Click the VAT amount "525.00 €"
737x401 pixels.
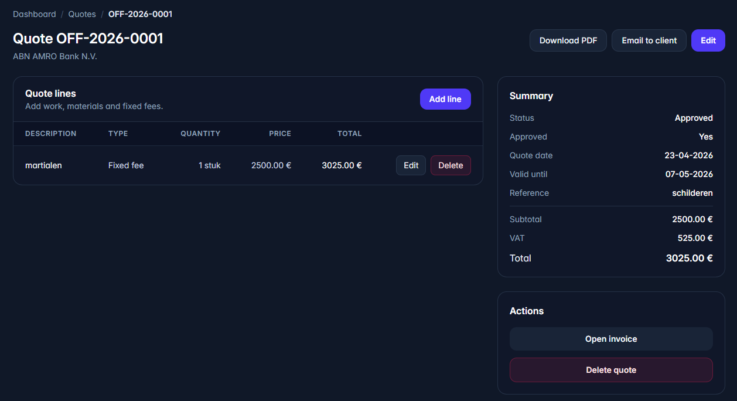(x=695, y=238)
